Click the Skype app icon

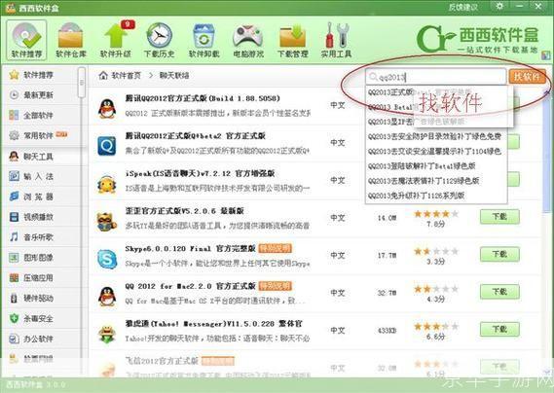(107, 259)
